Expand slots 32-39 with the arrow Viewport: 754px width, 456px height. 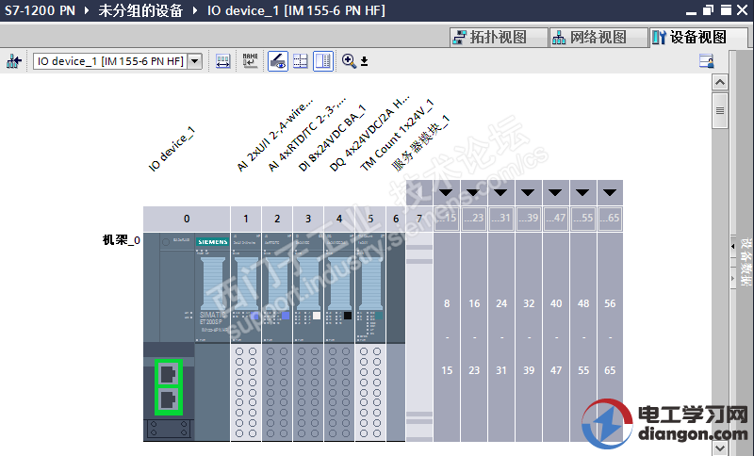point(528,193)
